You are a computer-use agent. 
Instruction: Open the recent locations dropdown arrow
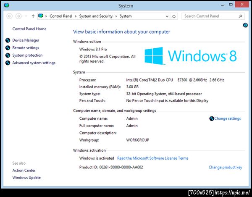(26, 16)
